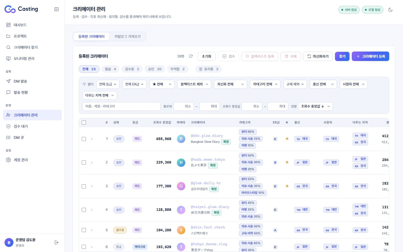Open DM 발송 page
The height and width of the screenshot is (252, 403).
(x=32, y=81)
